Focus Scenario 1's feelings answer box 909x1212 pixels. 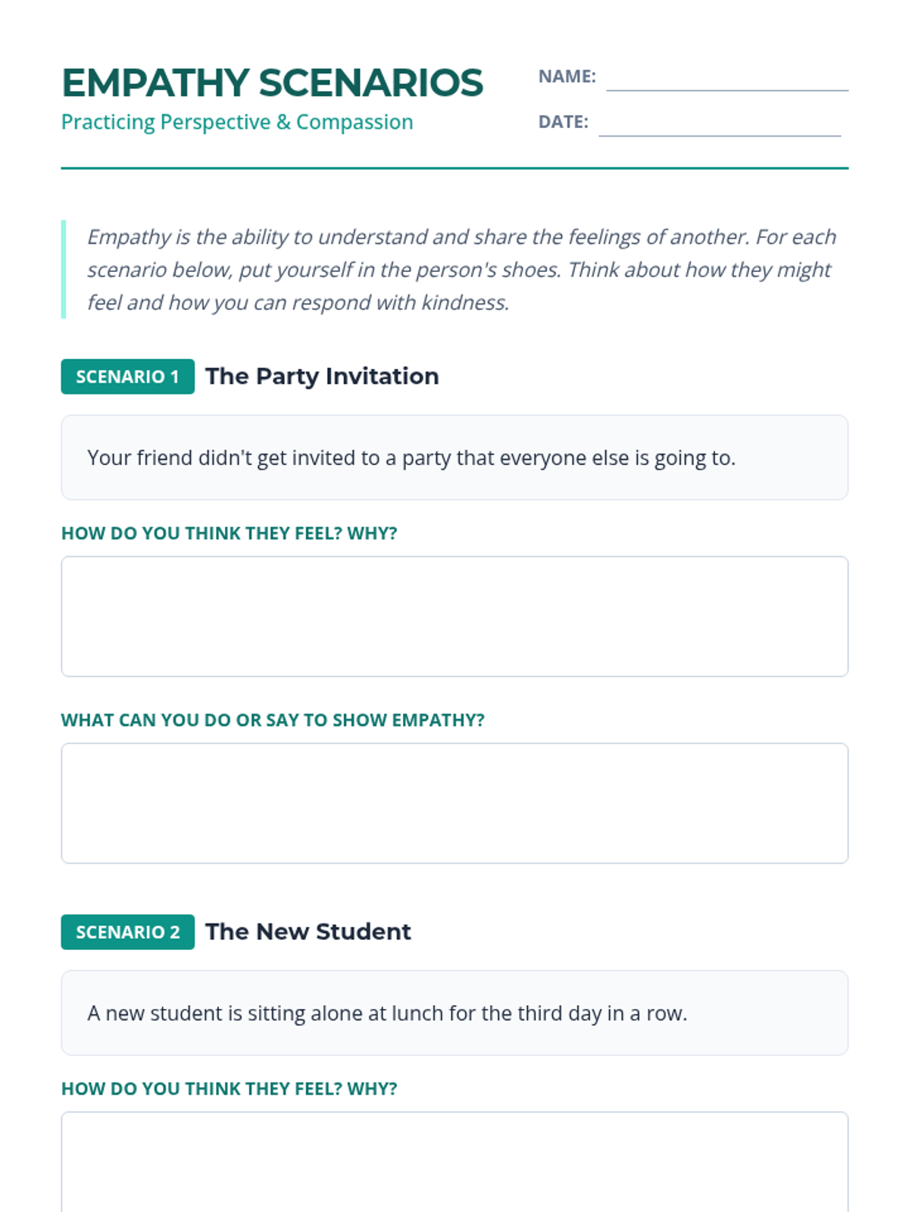click(x=454, y=617)
